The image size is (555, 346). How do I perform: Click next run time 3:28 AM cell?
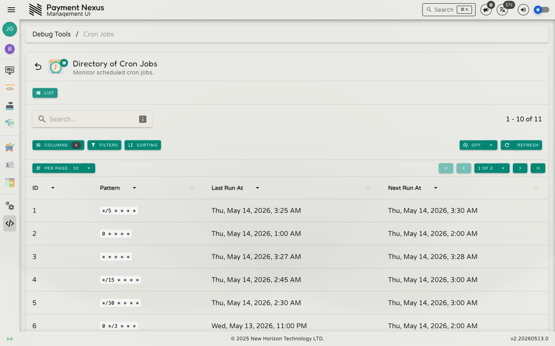(x=433, y=257)
